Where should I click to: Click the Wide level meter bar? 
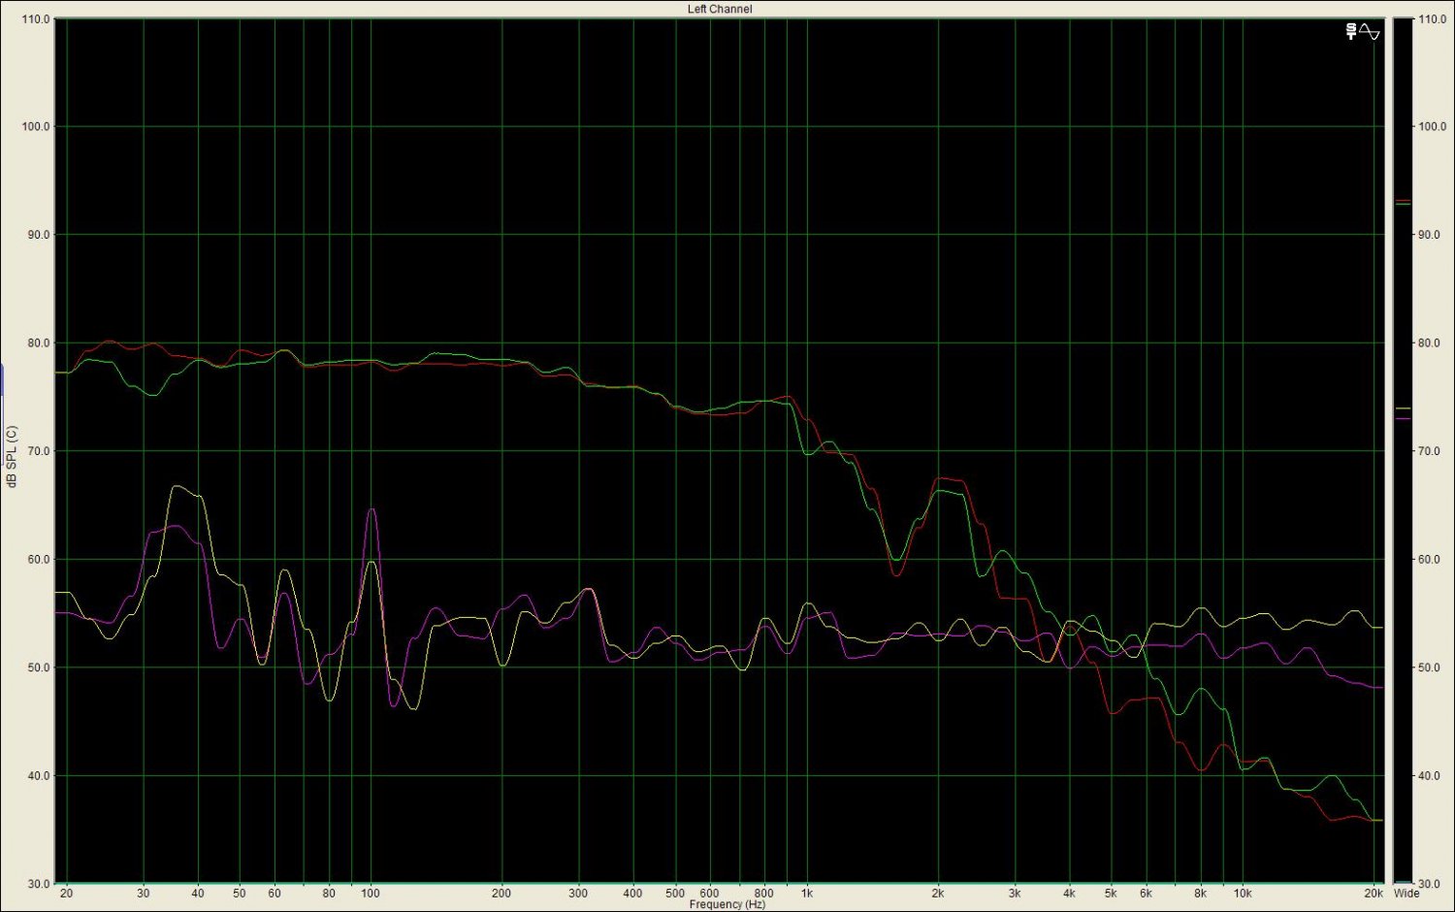tap(1403, 450)
